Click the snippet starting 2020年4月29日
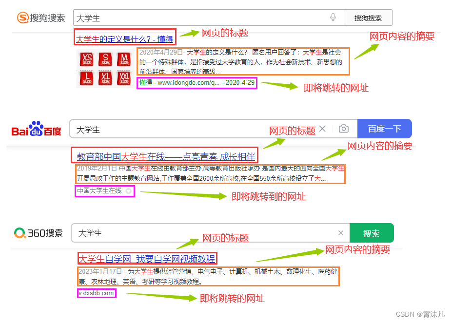Viewport: 452px width, 322px height. [x=241, y=62]
